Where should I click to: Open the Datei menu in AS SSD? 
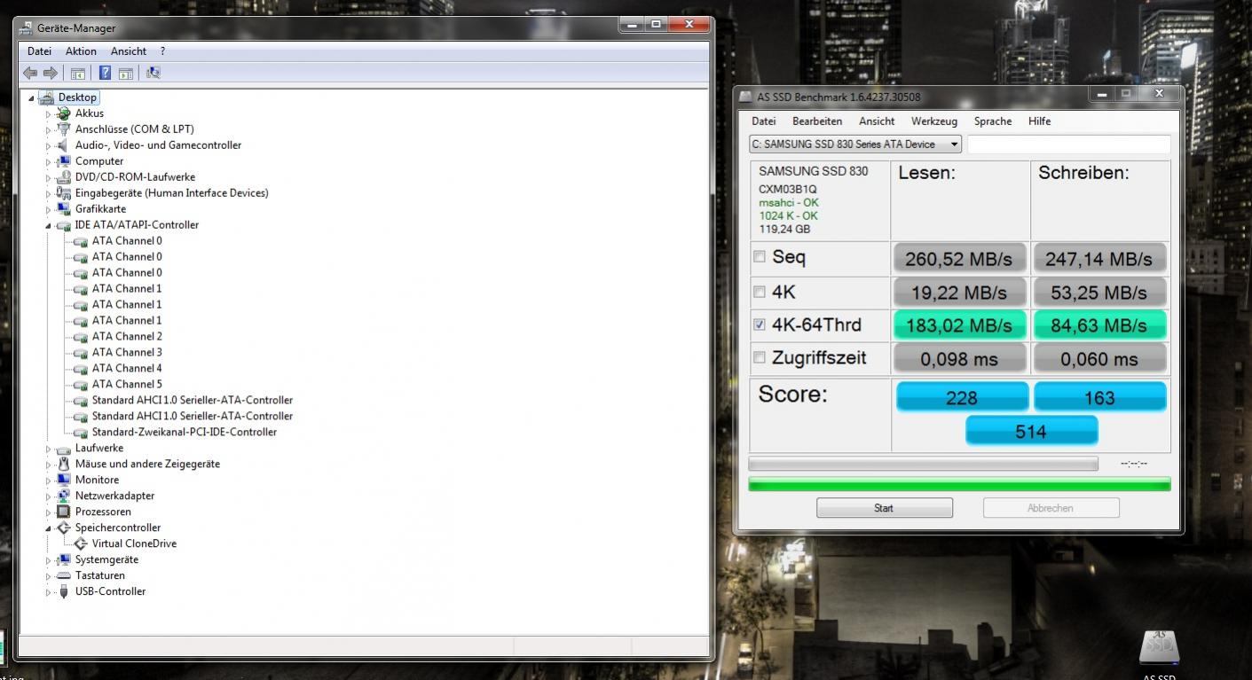[763, 121]
